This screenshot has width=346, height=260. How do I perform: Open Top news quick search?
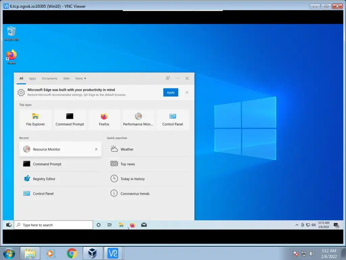click(148, 164)
